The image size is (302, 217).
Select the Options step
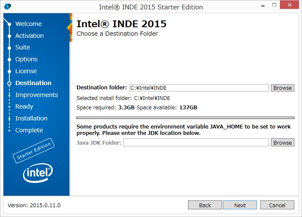pyautogui.click(x=26, y=59)
